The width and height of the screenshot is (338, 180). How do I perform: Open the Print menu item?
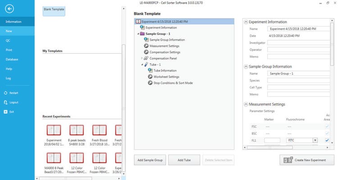pyautogui.click(x=17, y=50)
